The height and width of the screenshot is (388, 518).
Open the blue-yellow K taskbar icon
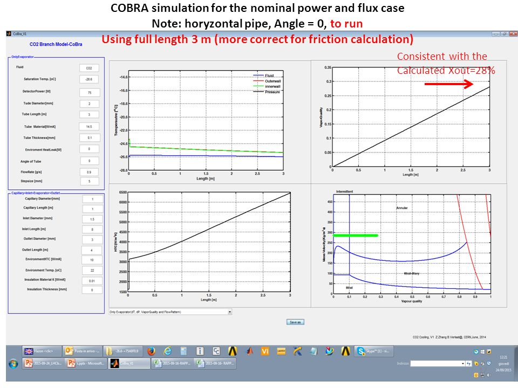point(297,351)
